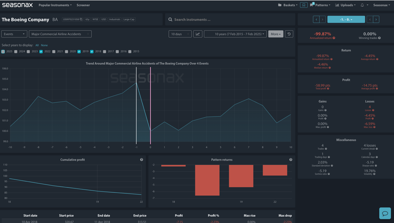Open the Events type dropdown
The height and width of the screenshot is (223, 394).
(14, 34)
